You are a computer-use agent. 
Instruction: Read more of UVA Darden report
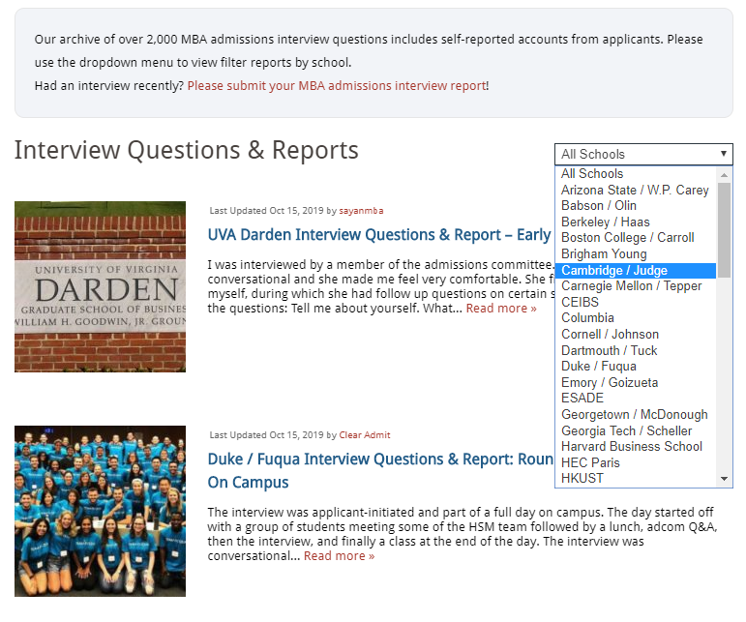pos(501,309)
